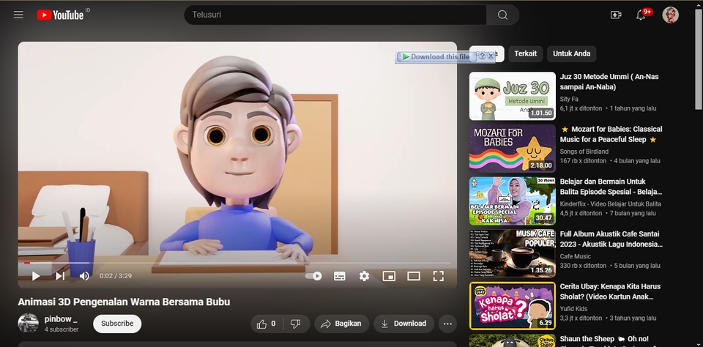Click the search magnifier button
Viewport: 703px width, 347px height.
(x=502, y=15)
